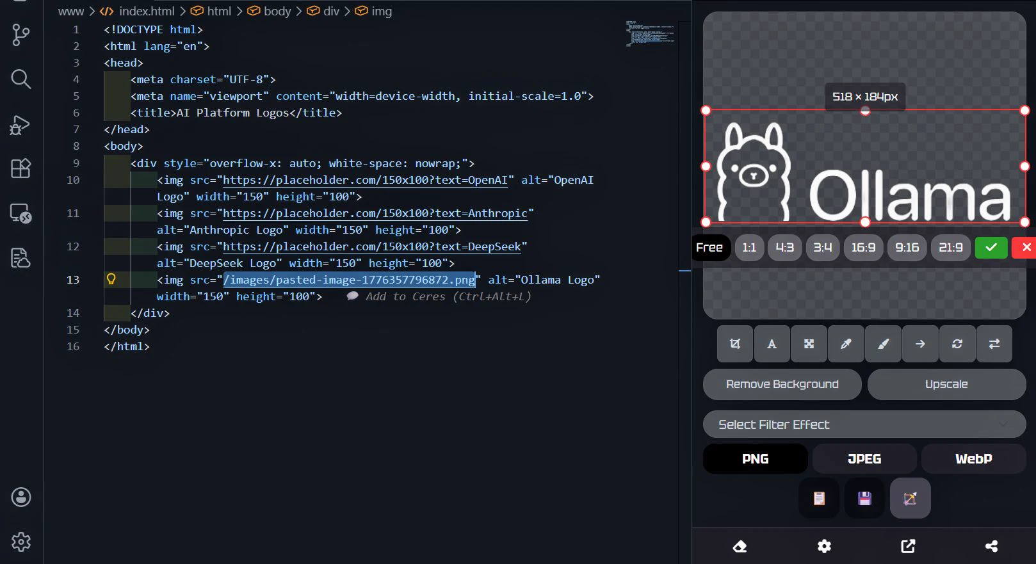Click the Ollama logo image in crop area

[x=864, y=172]
